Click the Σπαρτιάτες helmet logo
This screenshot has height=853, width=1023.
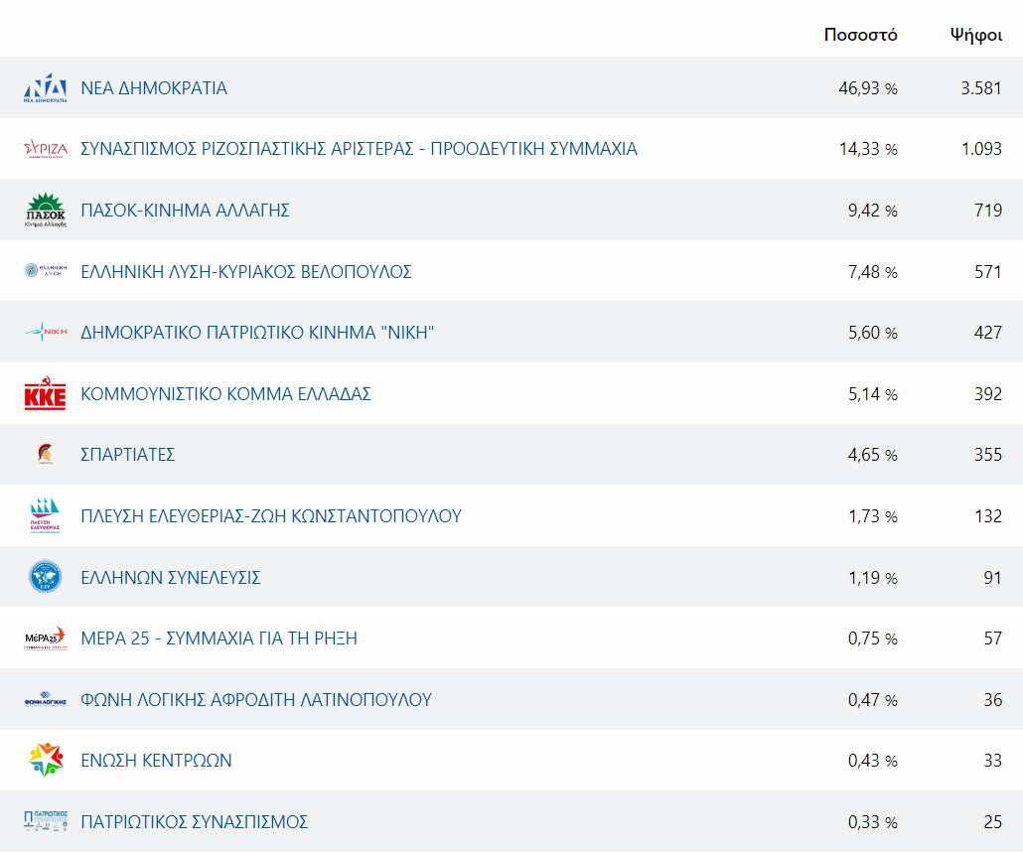click(x=45, y=454)
